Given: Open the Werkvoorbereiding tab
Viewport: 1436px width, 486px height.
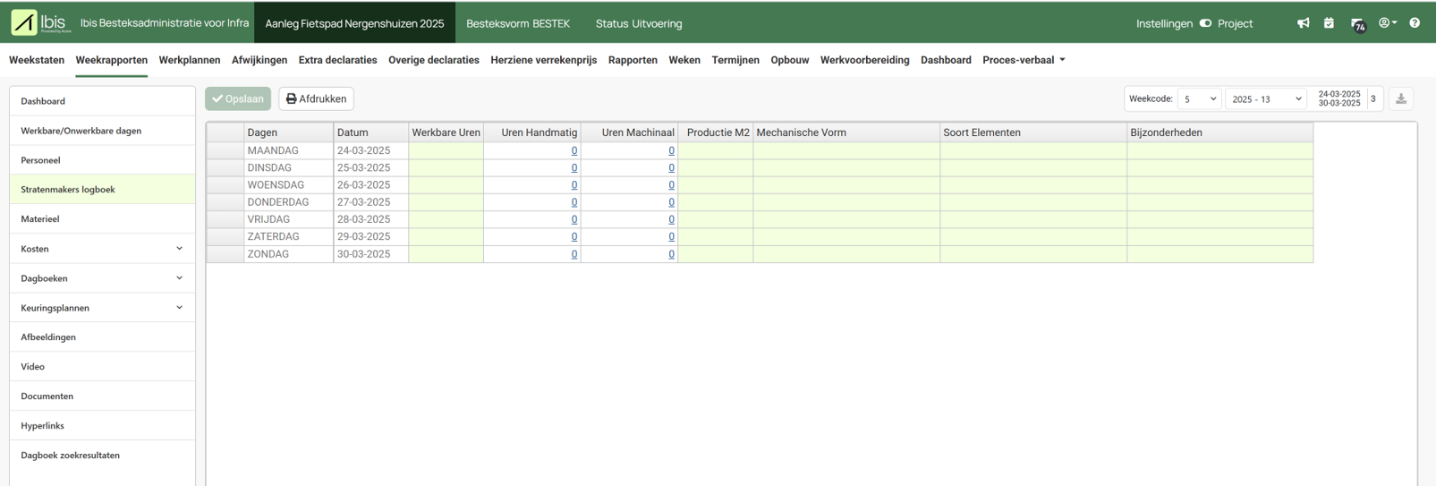Looking at the screenshot, I should point(864,60).
